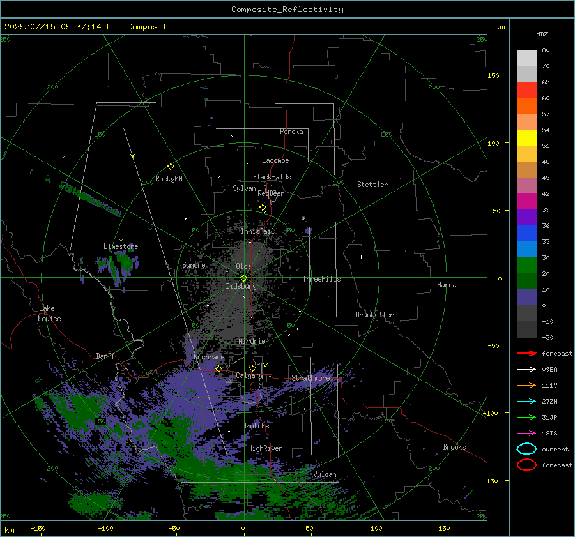This screenshot has height=537, width=575.
Task: Click the magenta swatch below 42 dBZ
Action: 526,202
